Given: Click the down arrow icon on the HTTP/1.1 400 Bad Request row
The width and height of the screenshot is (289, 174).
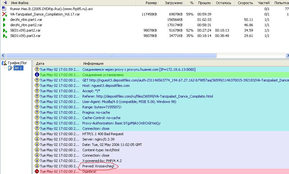Looking at the screenshot, I should point(37,134).
